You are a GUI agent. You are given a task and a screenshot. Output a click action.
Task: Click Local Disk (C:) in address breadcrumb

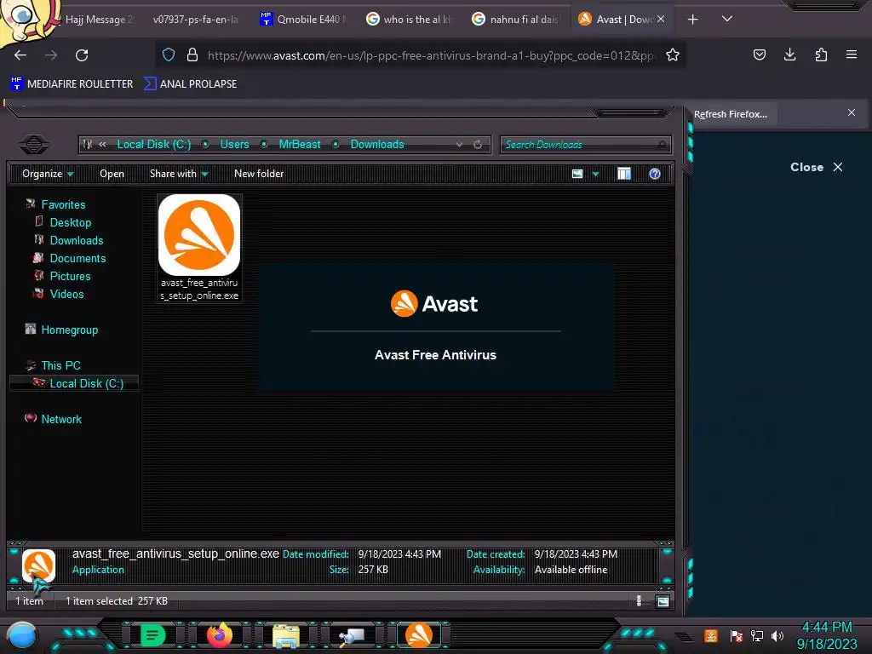pos(153,144)
